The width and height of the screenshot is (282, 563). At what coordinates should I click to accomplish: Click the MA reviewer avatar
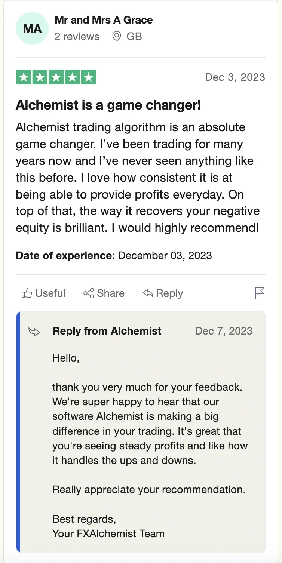point(32,28)
